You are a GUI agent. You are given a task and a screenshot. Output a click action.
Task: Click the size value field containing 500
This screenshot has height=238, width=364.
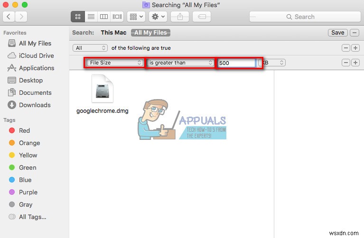click(x=236, y=63)
